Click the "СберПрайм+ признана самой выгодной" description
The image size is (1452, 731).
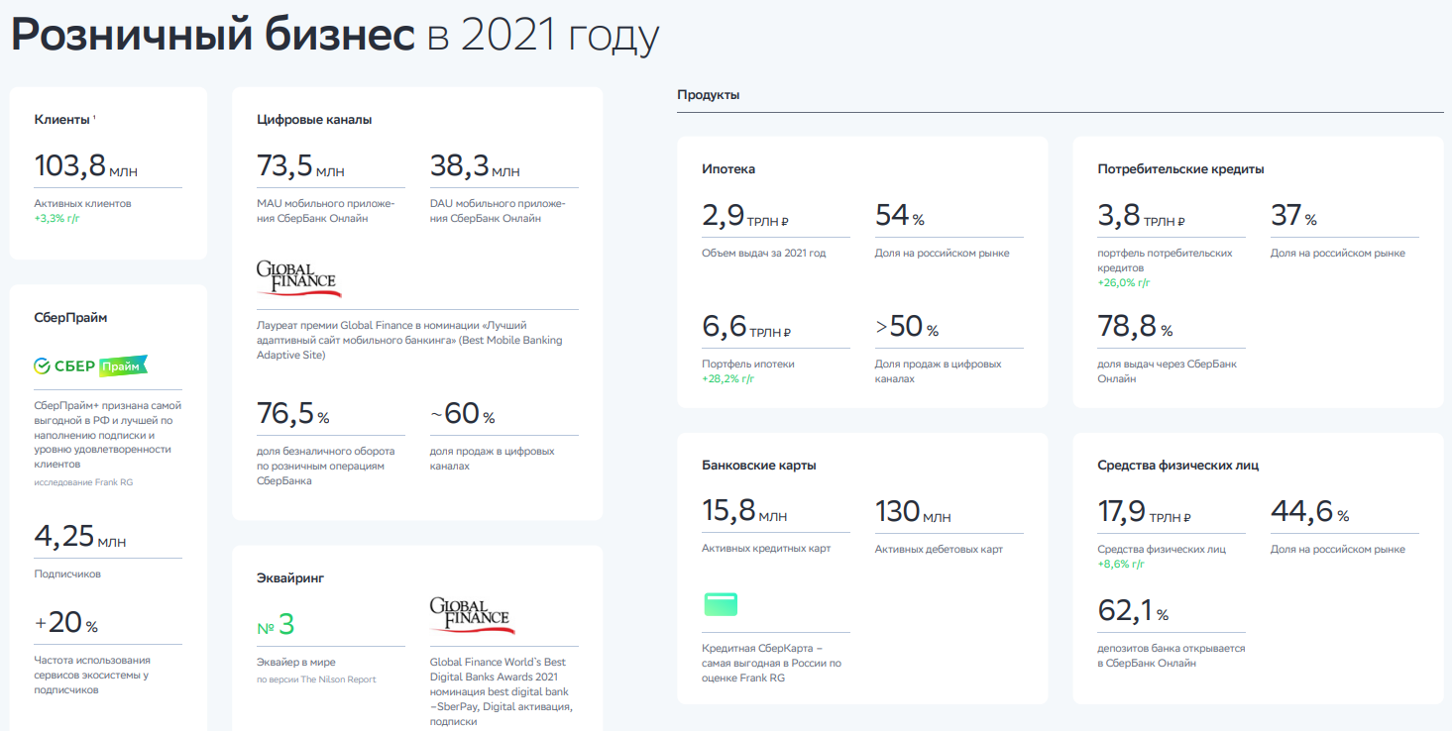[108, 434]
